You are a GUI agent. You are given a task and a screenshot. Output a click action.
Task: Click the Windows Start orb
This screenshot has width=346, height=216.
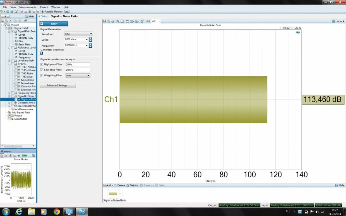tap(6, 212)
